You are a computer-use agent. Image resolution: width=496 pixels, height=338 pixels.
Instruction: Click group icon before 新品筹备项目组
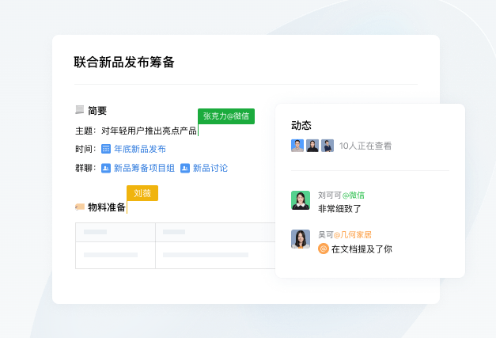(106, 168)
